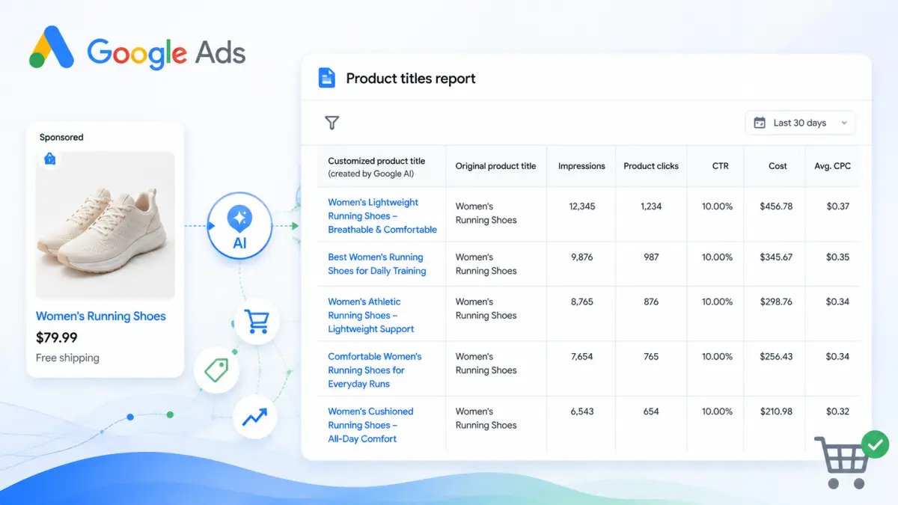The height and width of the screenshot is (505, 898).
Task: Sort by the CTR column header
Action: coord(720,166)
